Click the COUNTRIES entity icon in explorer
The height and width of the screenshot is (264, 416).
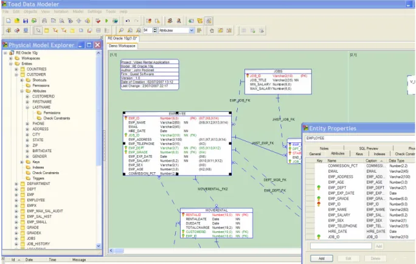(x=23, y=69)
